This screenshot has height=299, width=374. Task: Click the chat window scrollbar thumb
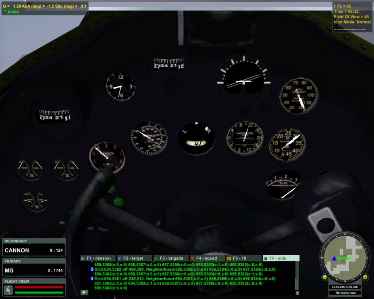point(297,284)
